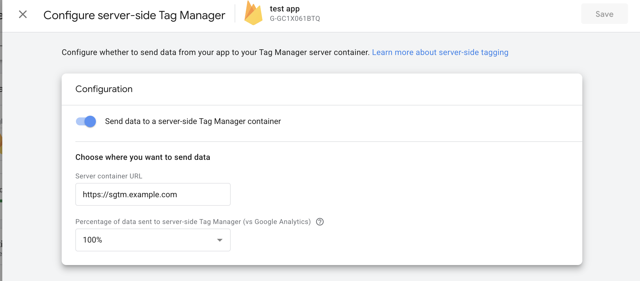Click the disabled Save button
Screen dimensions: 640x281
(x=604, y=14)
